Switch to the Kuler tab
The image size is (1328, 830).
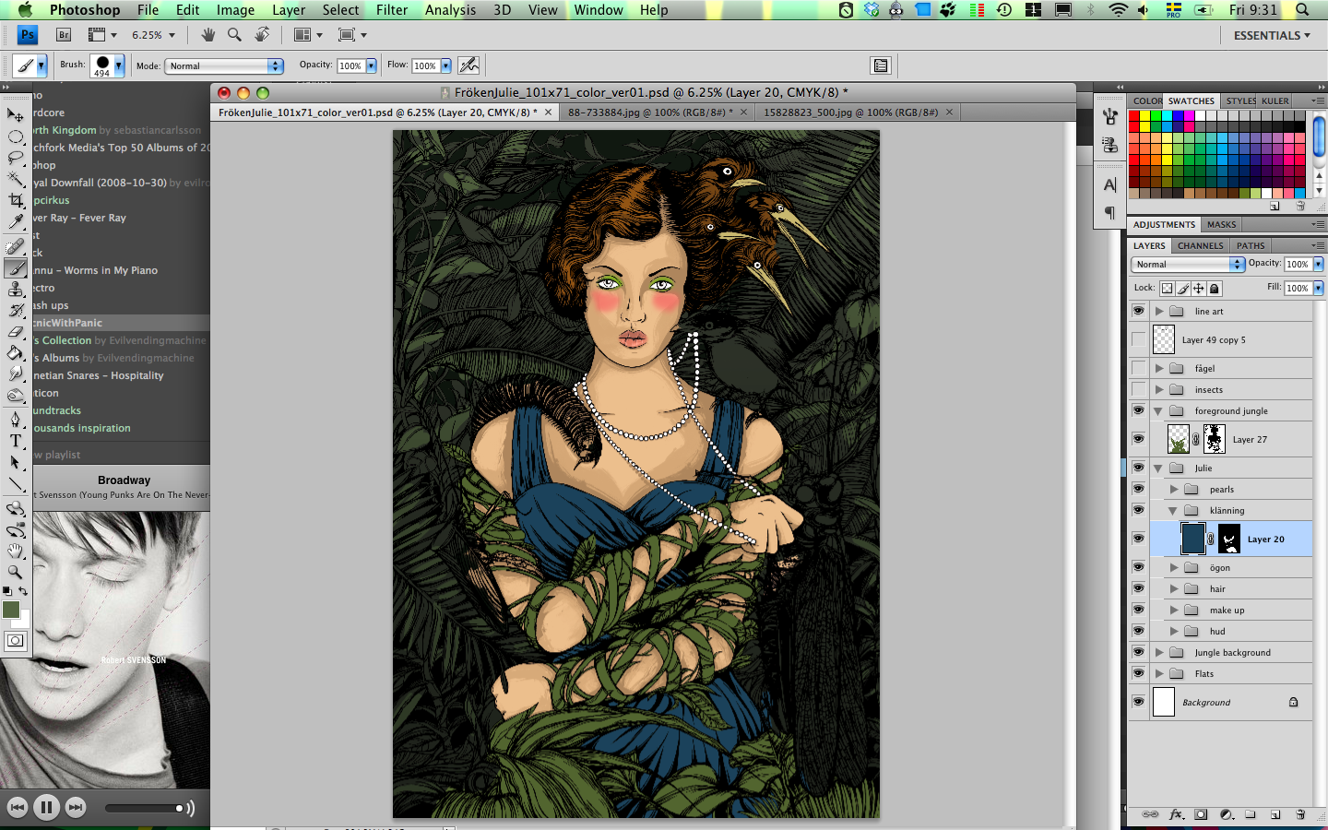(1275, 101)
